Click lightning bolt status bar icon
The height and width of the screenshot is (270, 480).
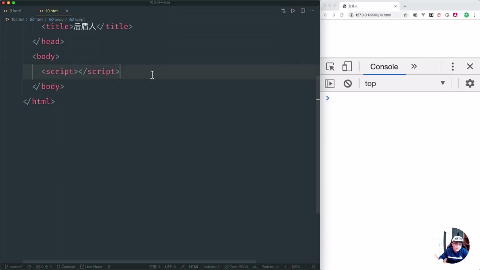click(x=109, y=267)
